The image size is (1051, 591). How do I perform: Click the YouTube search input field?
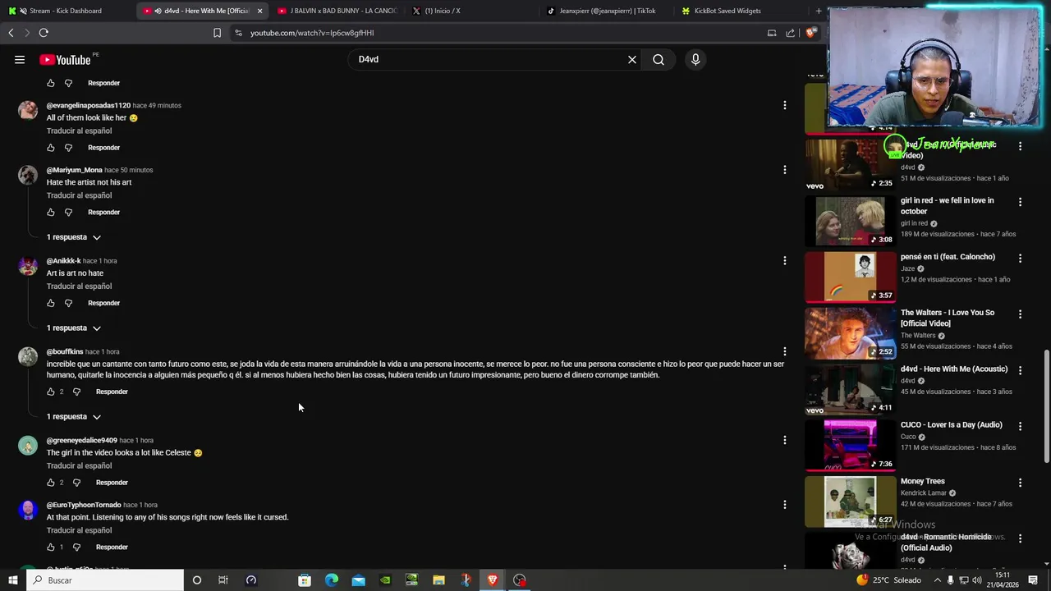point(489,59)
